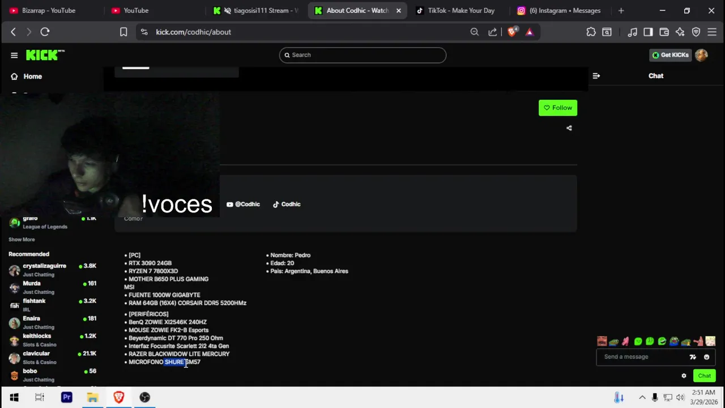Open a new browser tab
The image size is (725, 408).
pos(621,11)
